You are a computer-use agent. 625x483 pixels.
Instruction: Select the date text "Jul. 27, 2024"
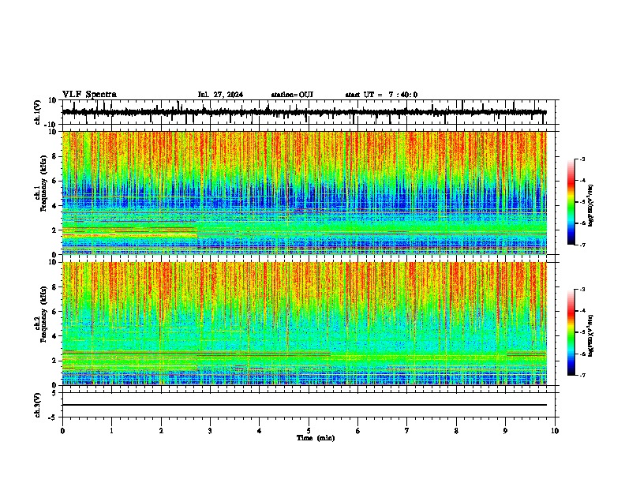point(220,95)
